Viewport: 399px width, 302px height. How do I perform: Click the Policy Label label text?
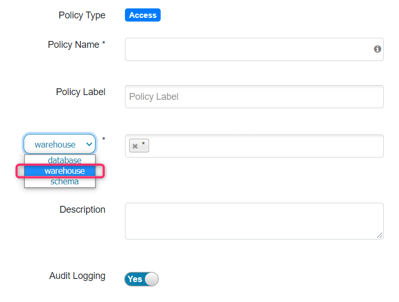(81, 92)
